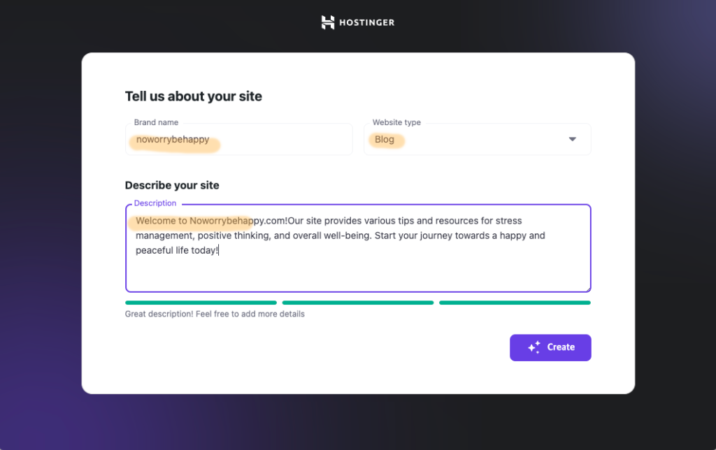
Task: Click the middle green strength bar segment
Action: [358, 303]
